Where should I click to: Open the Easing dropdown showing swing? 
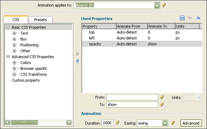coord(165,123)
